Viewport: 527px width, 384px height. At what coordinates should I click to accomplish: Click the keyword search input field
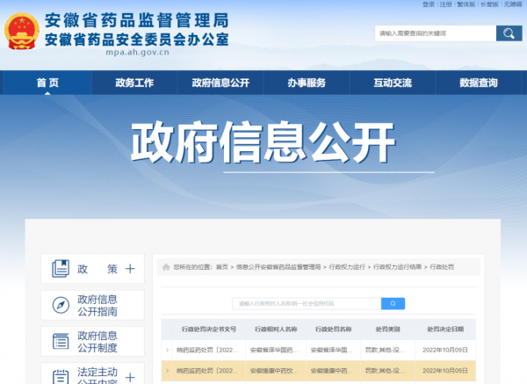[x=435, y=33]
